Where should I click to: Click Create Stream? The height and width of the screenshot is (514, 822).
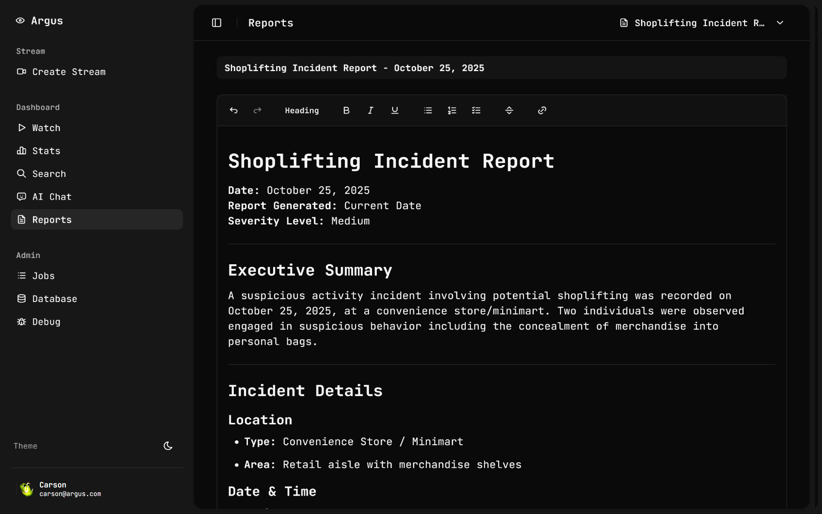[68, 72]
